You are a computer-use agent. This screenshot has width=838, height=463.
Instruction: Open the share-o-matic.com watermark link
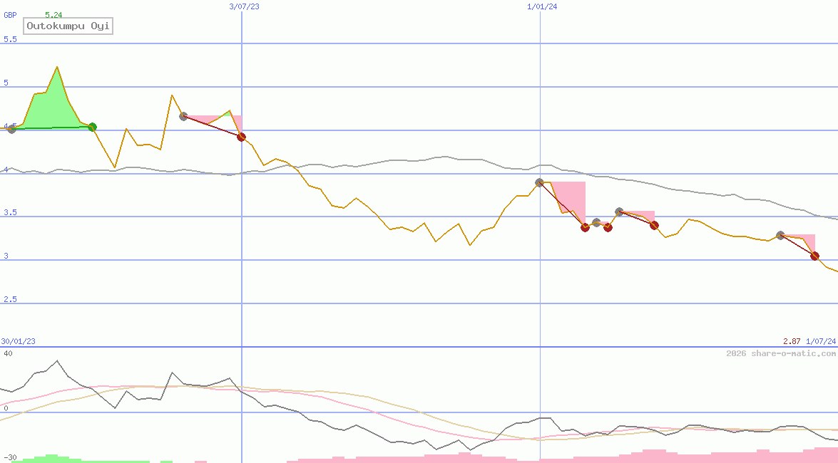(781, 353)
